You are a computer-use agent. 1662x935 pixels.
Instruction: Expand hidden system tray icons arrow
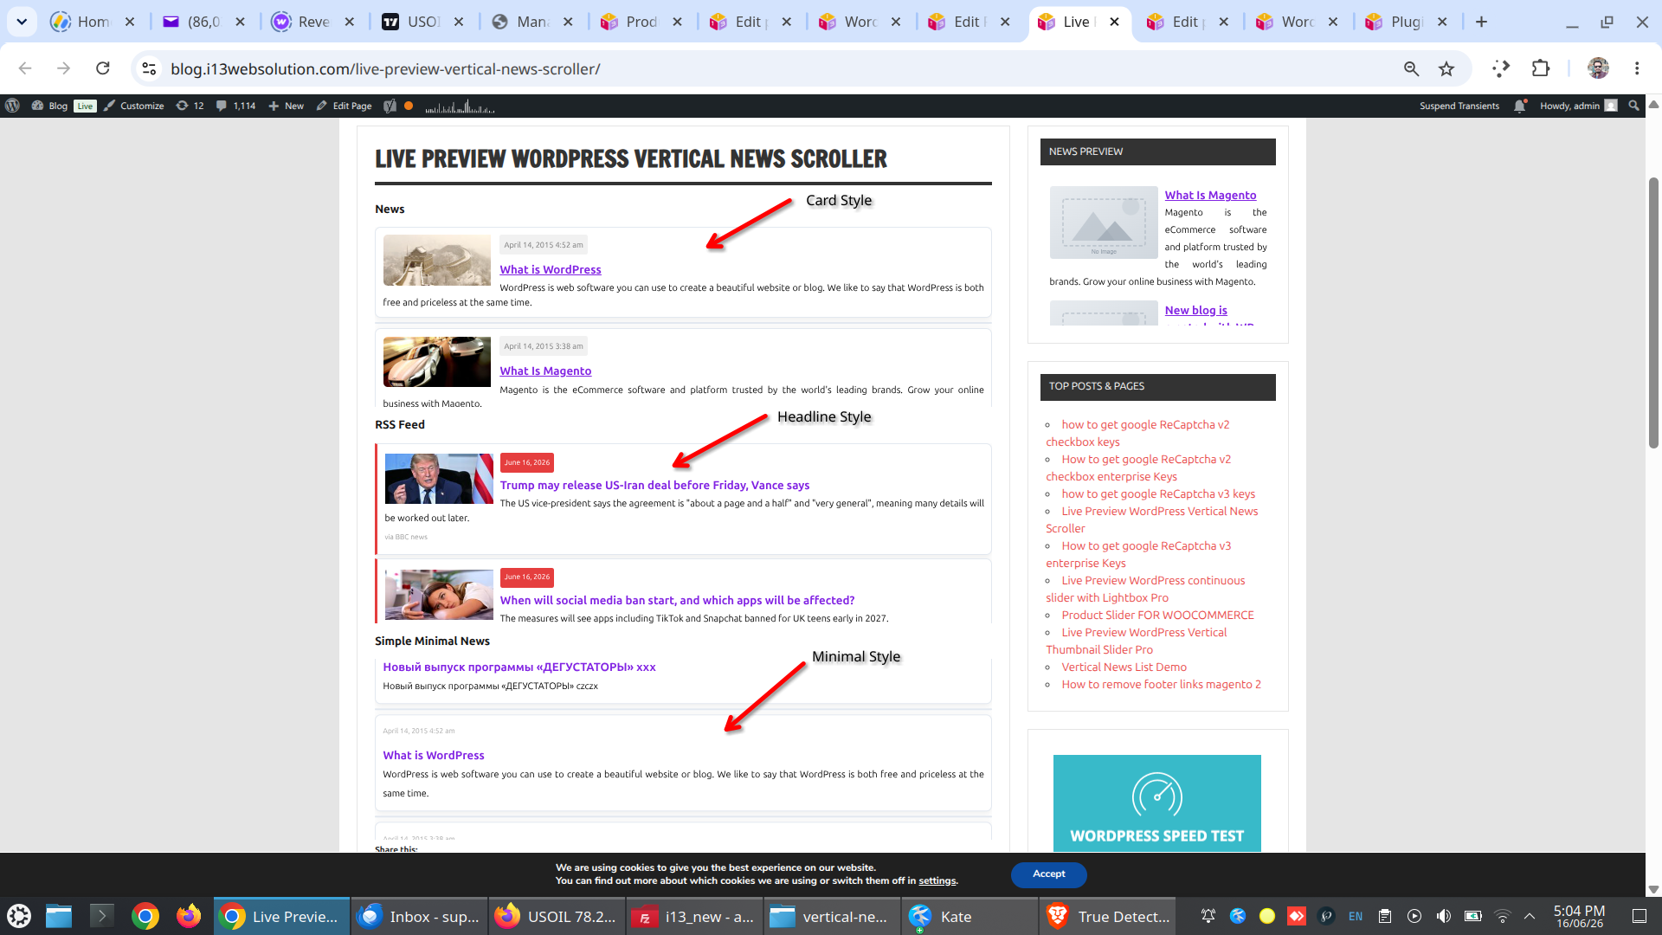pyautogui.click(x=1530, y=916)
